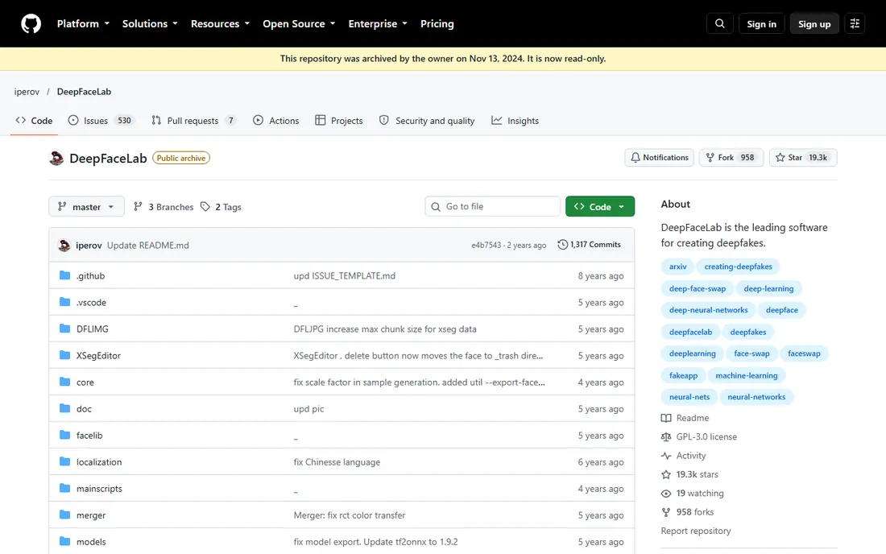Image resolution: width=886 pixels, height=554 pixels.
Task: Click the Go to file search field
Action: [x=492, y=207]
